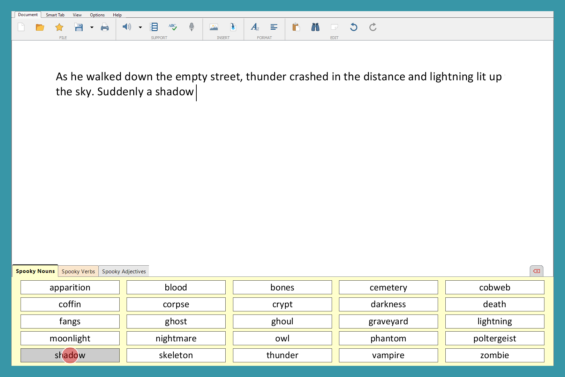Switch to the Spooky Adjectives tab
The image size is (565, 377).
(x=124, y=271)
